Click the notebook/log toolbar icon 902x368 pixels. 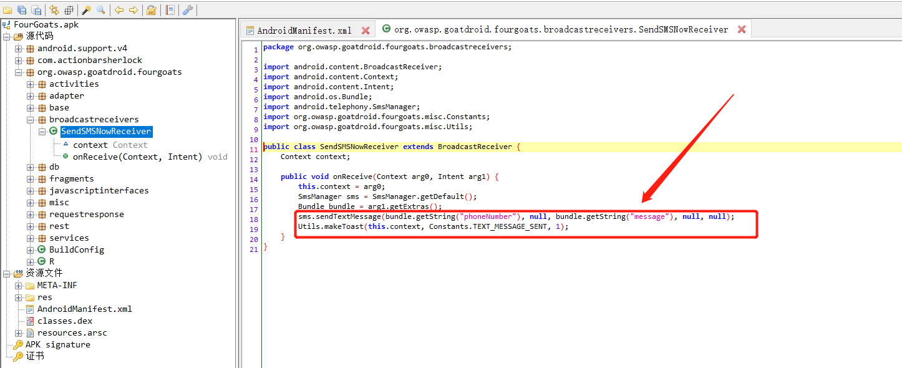coord(170,10)
